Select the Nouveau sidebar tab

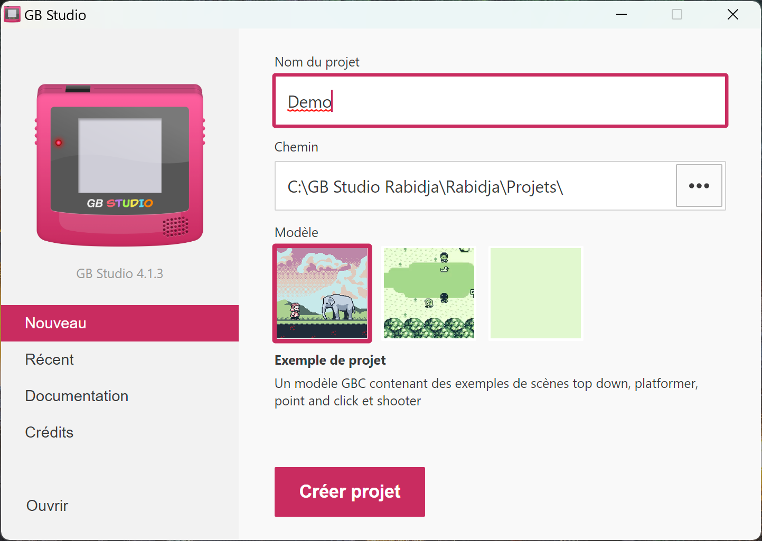120,323
